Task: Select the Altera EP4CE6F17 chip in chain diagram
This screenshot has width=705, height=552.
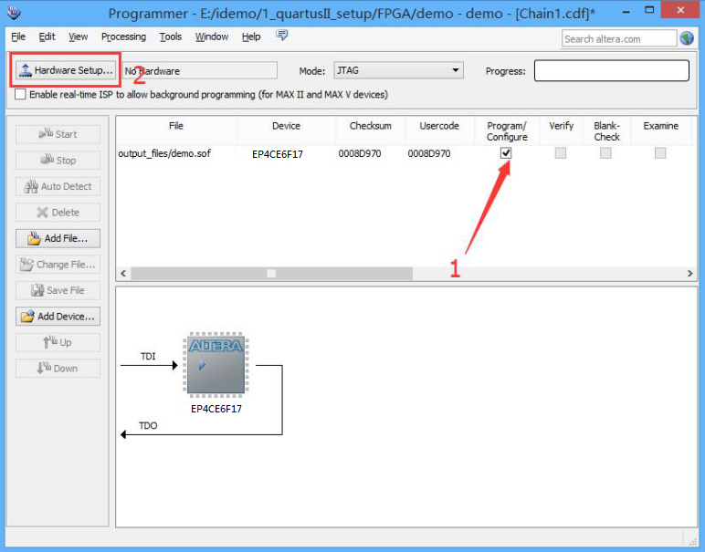Action: [216, 365]
